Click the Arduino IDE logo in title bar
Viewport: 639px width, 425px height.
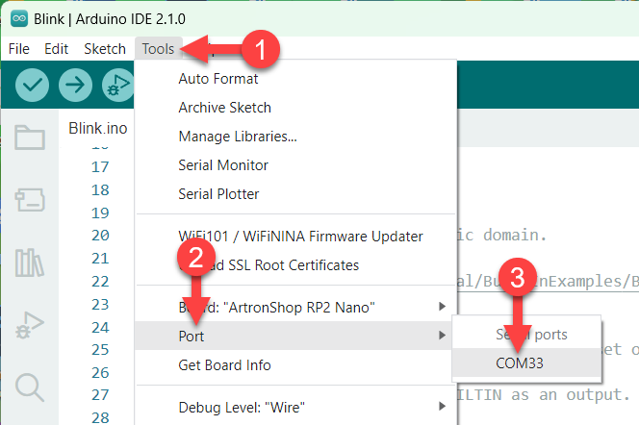(x=19, y=18)
